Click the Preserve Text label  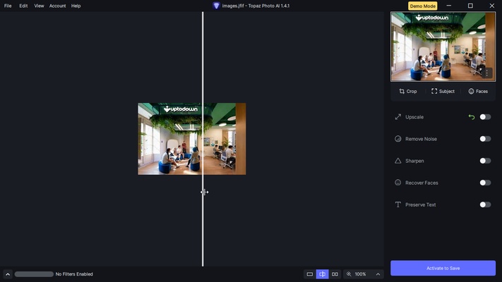[x=420, y=204]
